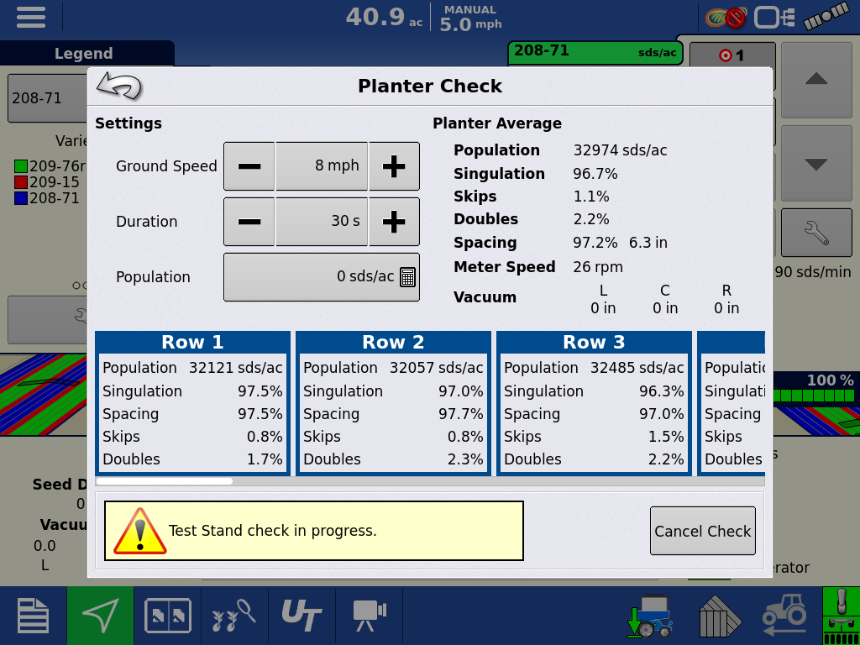
Task: Select the Row 2 card header
Action: 393,343
